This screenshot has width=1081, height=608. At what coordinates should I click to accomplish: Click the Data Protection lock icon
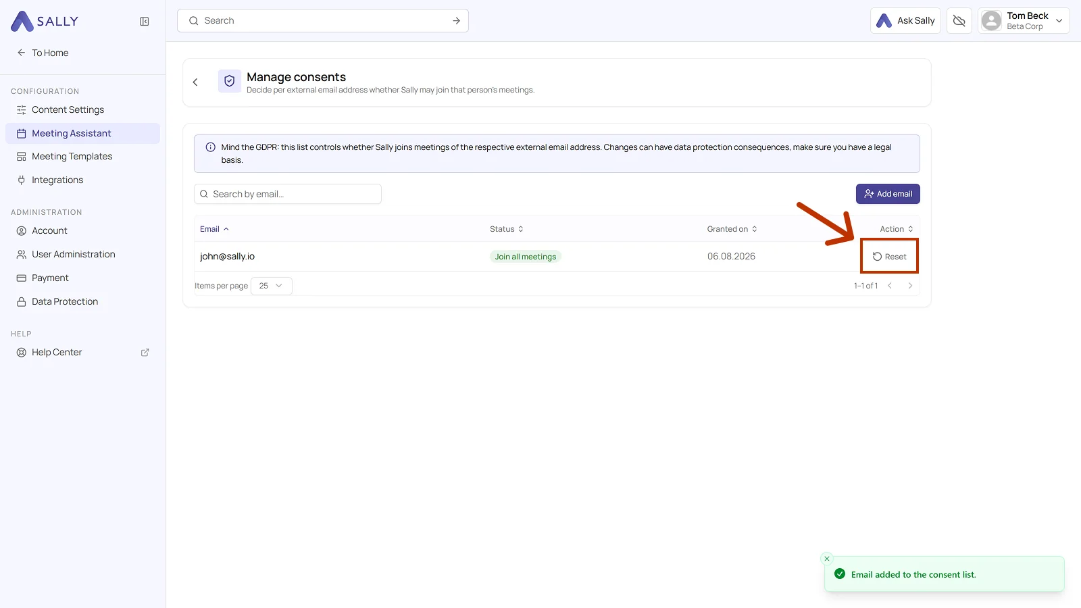22,301
